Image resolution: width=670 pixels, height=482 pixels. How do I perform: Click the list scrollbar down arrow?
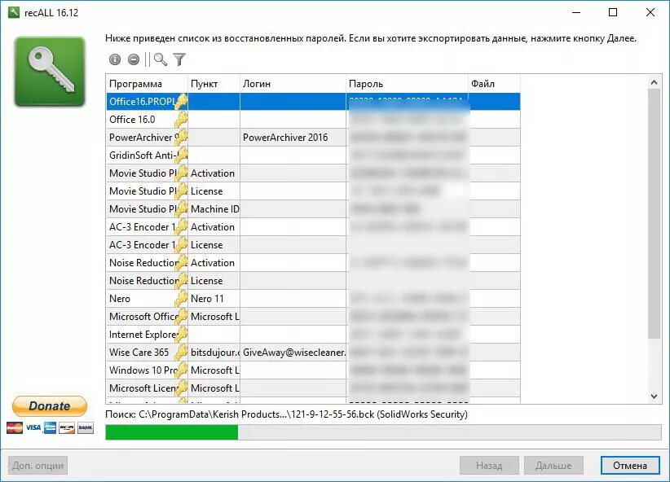654,397
